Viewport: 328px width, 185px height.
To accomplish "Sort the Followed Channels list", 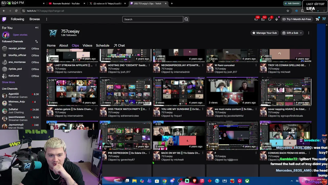I will (36, 41).
